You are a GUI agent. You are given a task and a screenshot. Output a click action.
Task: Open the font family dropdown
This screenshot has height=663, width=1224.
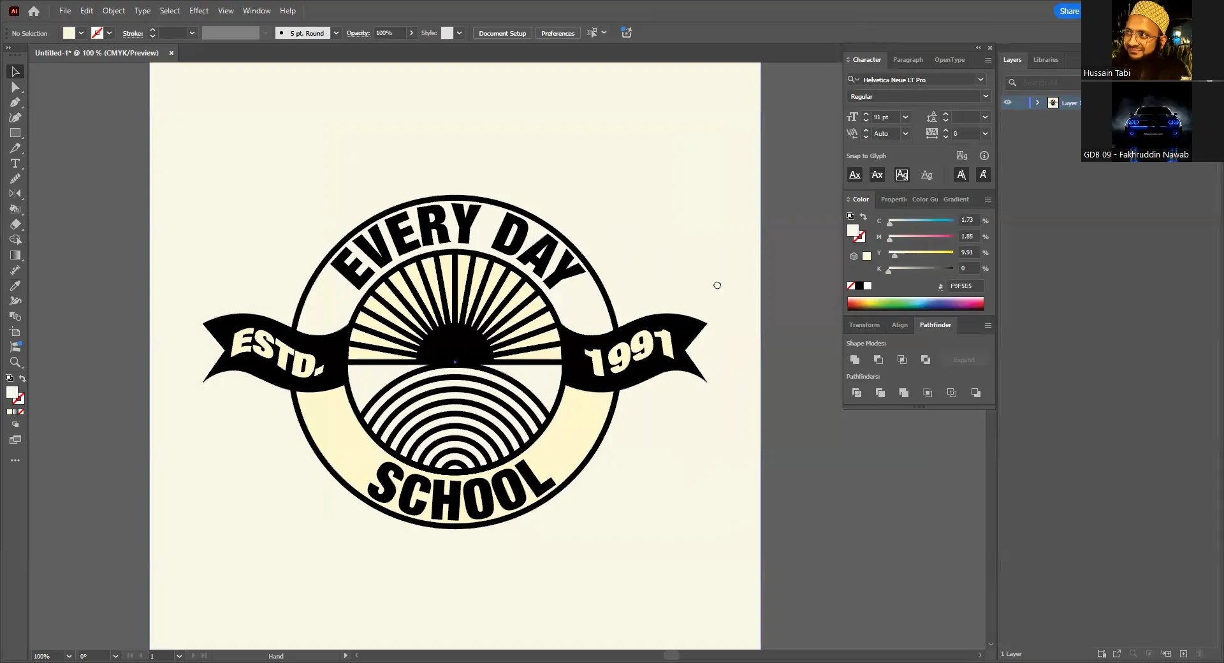point(980,80)
